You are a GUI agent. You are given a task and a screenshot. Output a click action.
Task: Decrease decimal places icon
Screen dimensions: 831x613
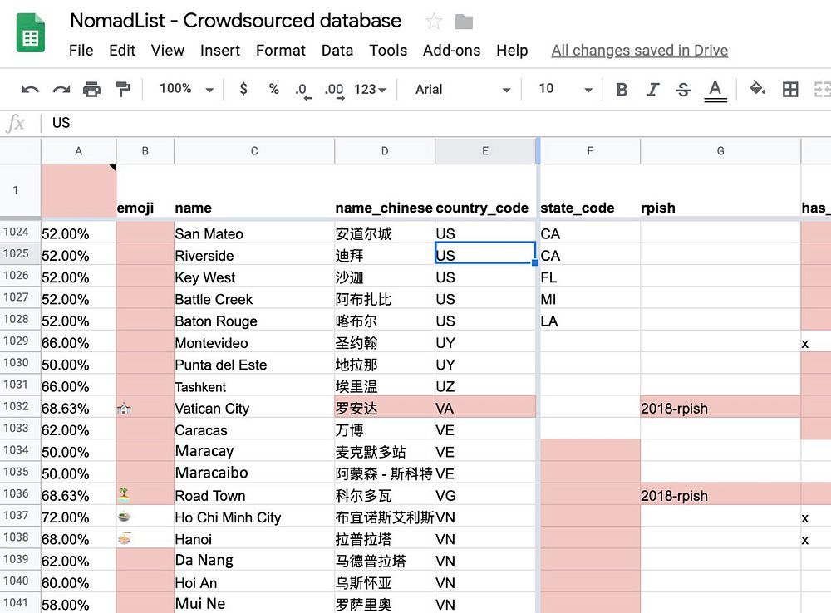pos(303,90)
